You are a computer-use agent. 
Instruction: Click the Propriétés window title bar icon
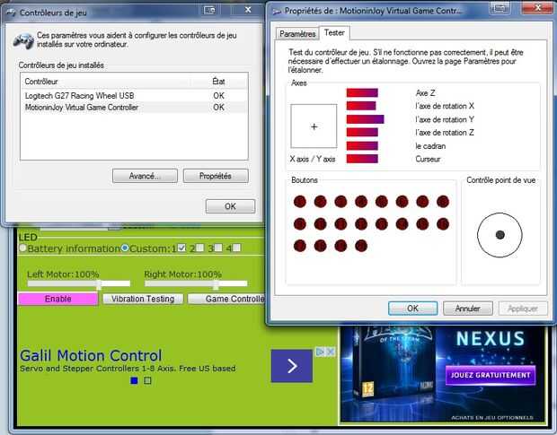point(277,12)
